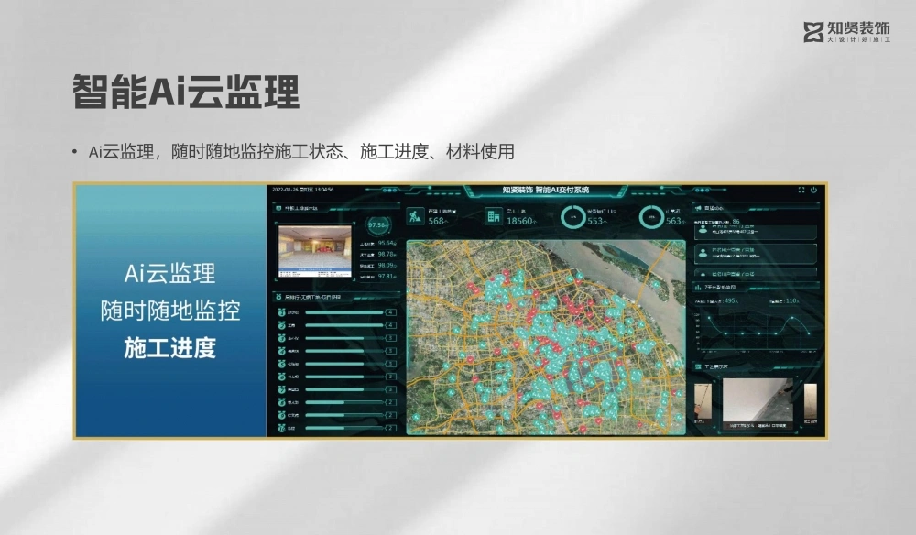This screenshot has height=535, width=916.
Task: Click the fullscreen icon in dashboard header
Action: point(801,190)
